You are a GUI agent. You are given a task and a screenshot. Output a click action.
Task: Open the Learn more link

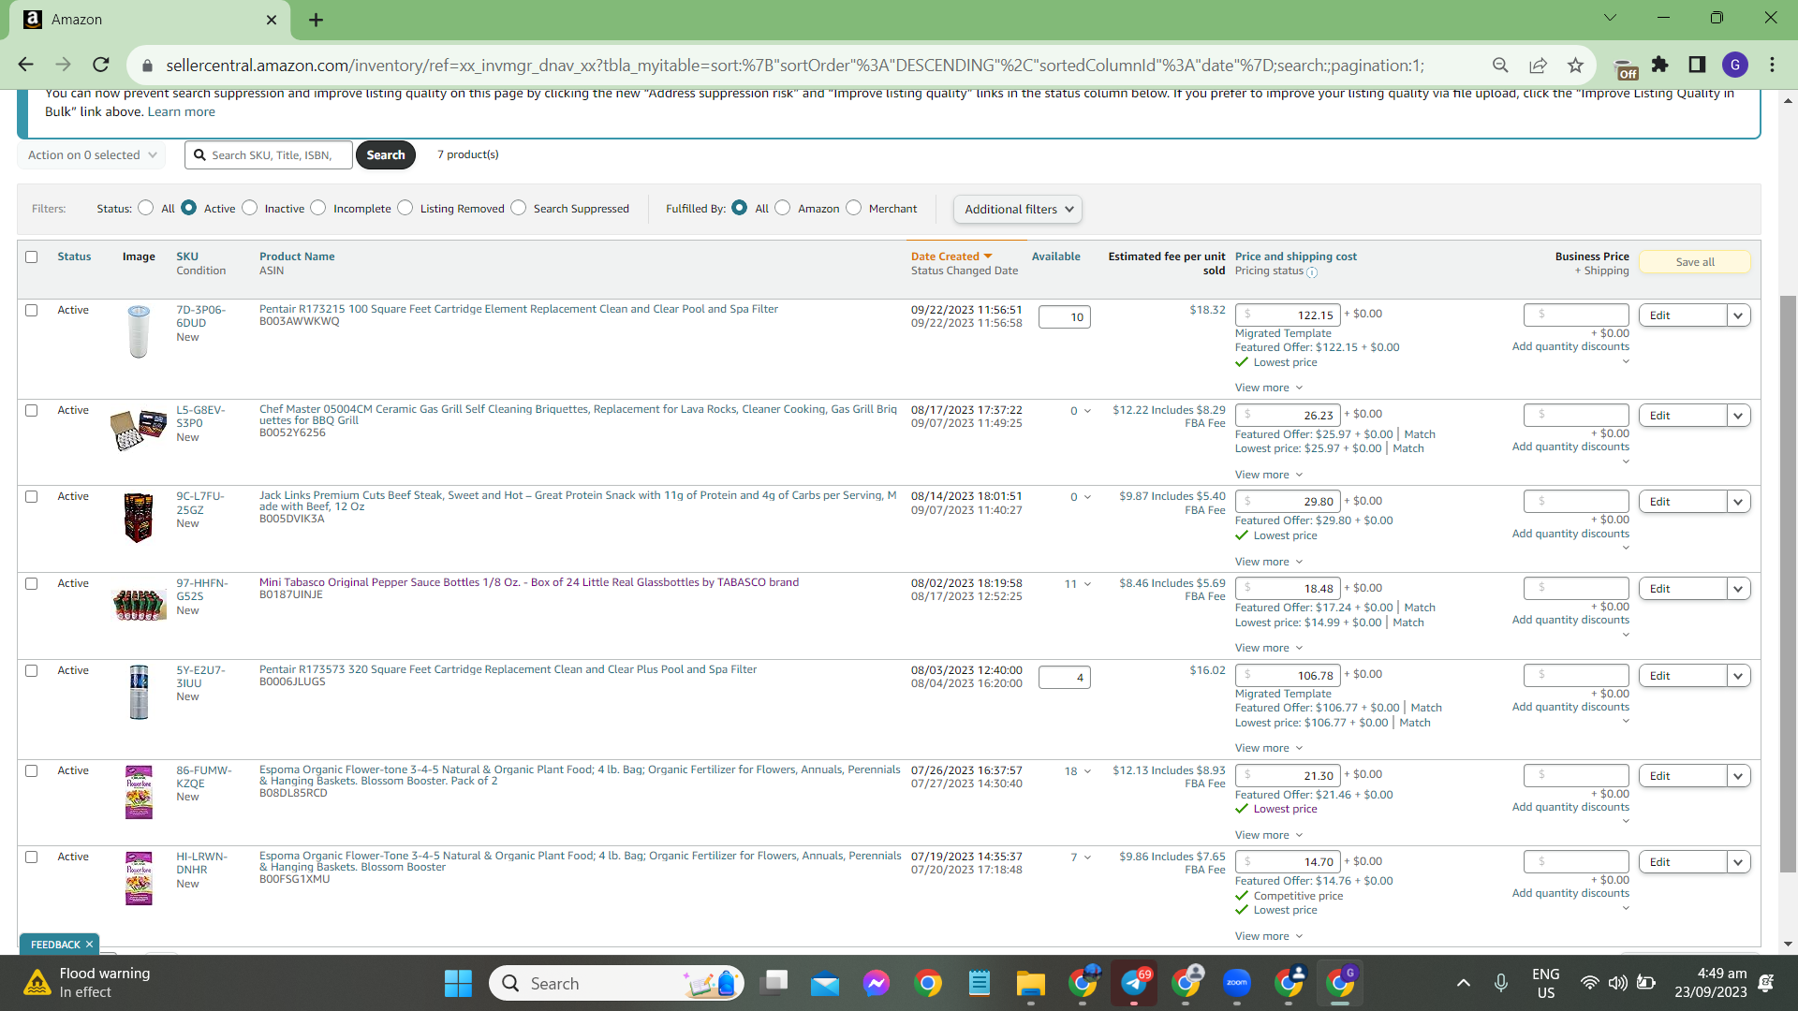click(182, 111)
